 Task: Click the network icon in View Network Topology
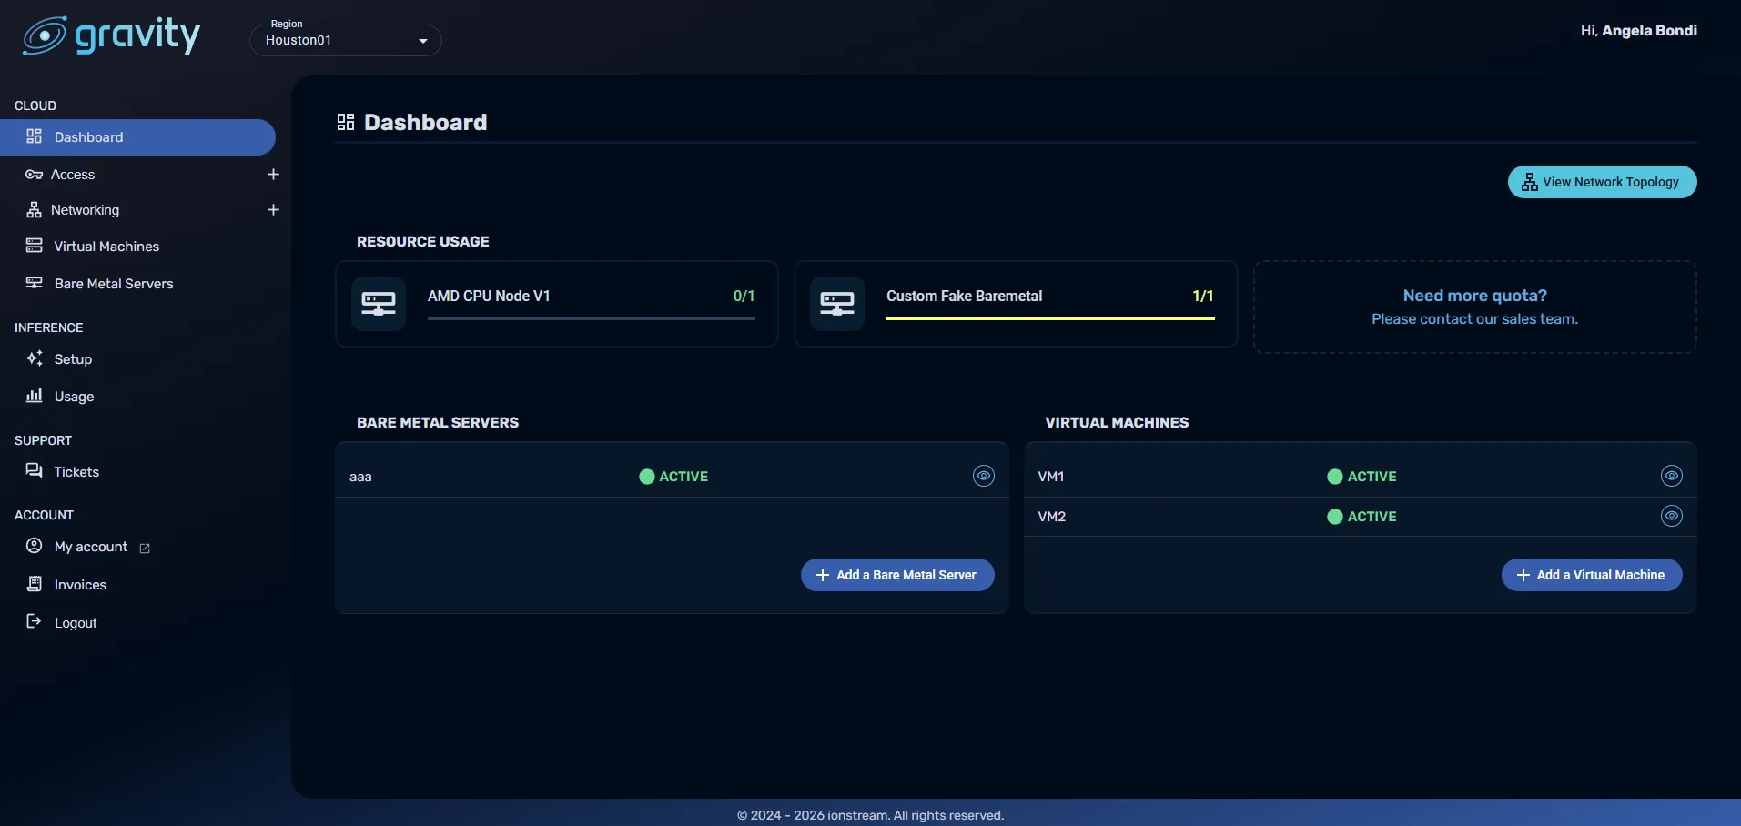1530,182
